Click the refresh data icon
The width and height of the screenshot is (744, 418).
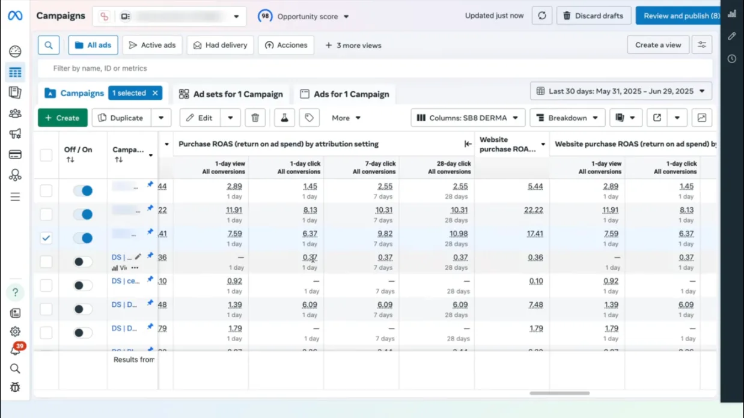click(x=542, y=16)
